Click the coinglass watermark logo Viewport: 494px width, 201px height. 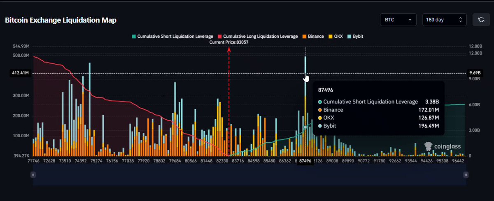[x=443, y=146]
